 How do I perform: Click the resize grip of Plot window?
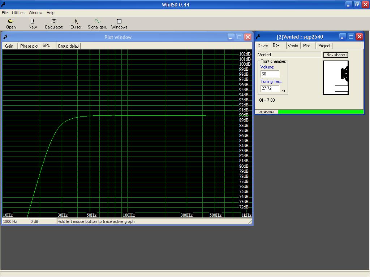coord(250,221)
